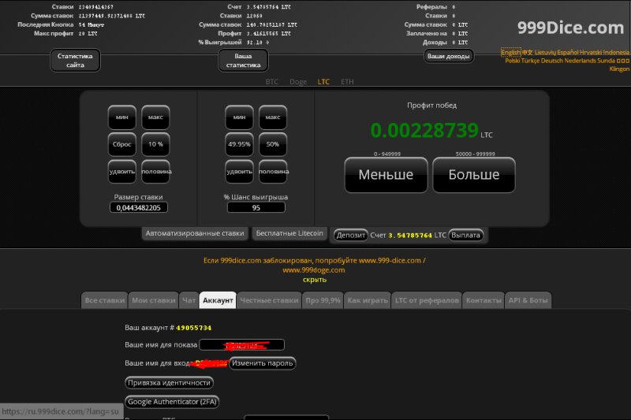Click the % Шанс выигрыша input field
631x420 pixels.
click(256, 208)
